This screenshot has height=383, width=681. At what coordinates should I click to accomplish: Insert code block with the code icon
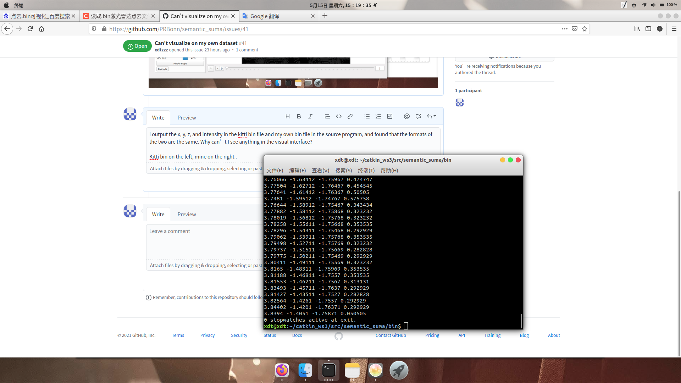pyautogui.click(x=339, y=116)
